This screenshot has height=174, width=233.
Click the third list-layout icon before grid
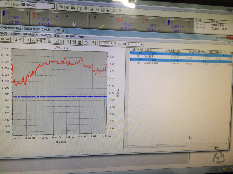(68, 42)
